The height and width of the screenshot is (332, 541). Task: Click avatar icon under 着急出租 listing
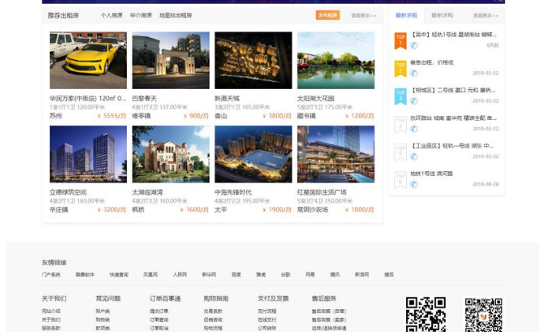tap(414, 73)
